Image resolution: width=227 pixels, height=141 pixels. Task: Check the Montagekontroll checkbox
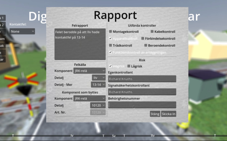click(111, 32)
